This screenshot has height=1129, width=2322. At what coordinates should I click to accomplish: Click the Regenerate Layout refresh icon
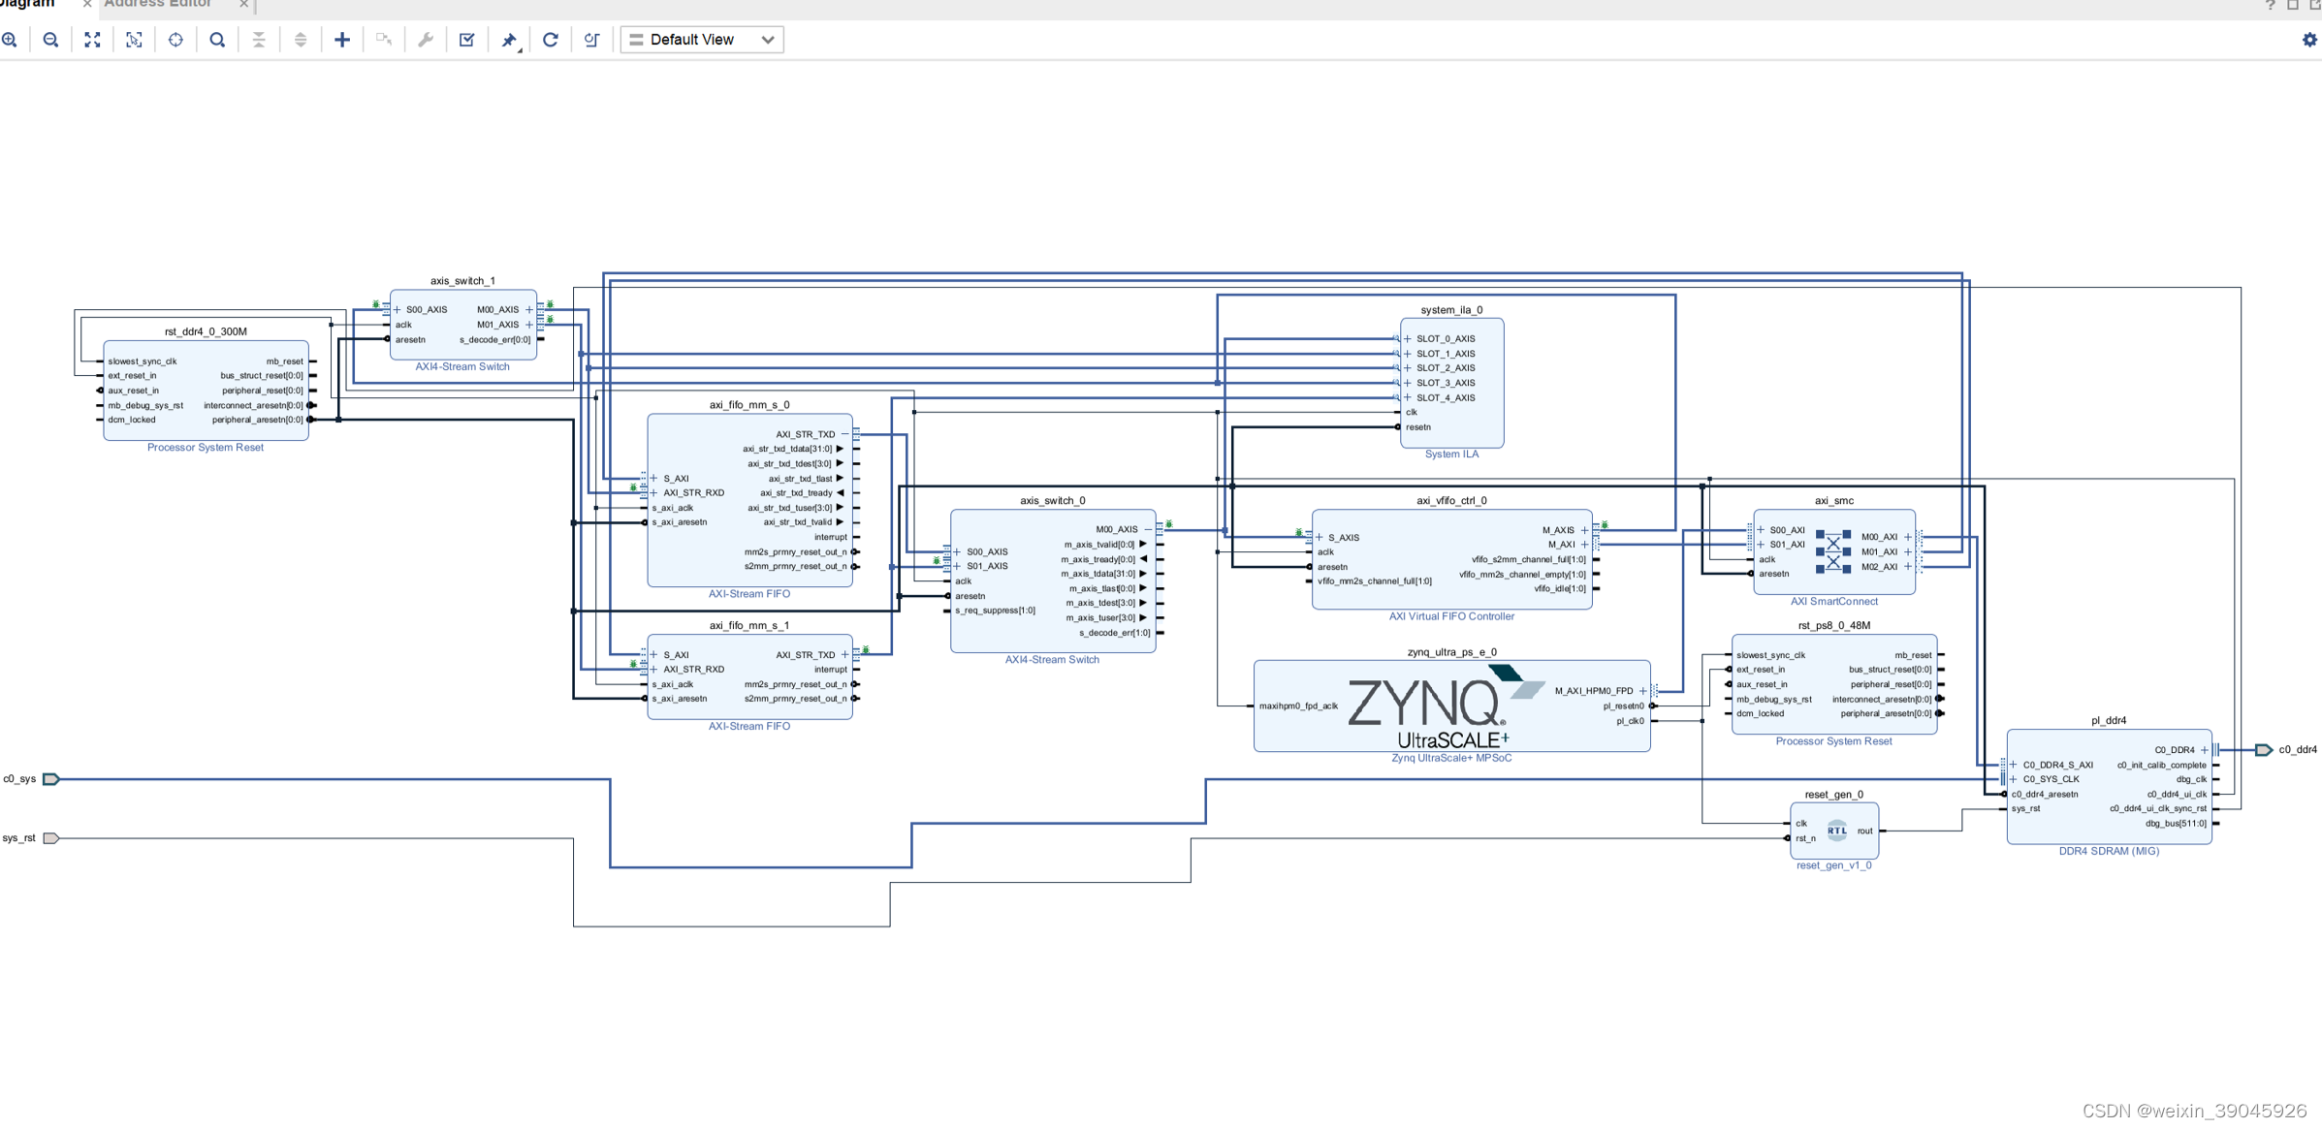coord(551,40)
